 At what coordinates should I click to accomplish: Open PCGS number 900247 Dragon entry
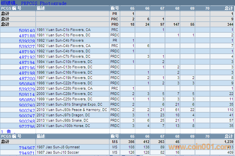[27, 116]
